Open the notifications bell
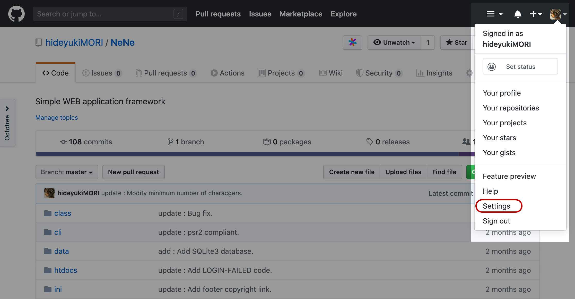 [x=518, y=14]
